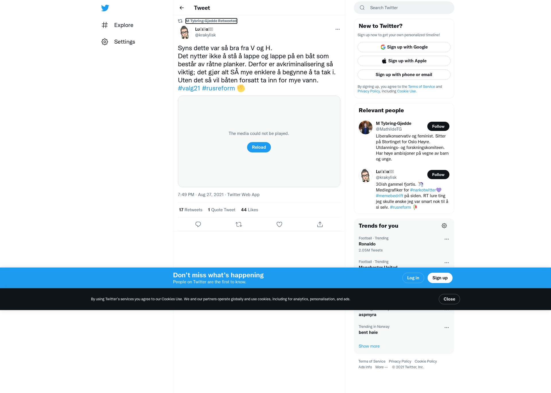The height and width of the screenshot is (393, 551).
Task: Open more options for the Ronaldo trend
Action: 447,239
